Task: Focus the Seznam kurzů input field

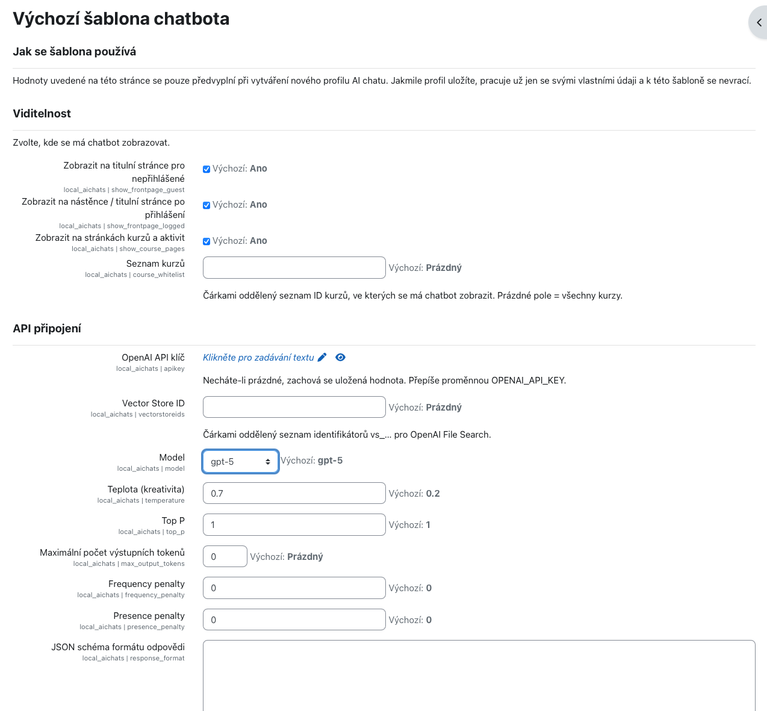Action: (294, 268)
